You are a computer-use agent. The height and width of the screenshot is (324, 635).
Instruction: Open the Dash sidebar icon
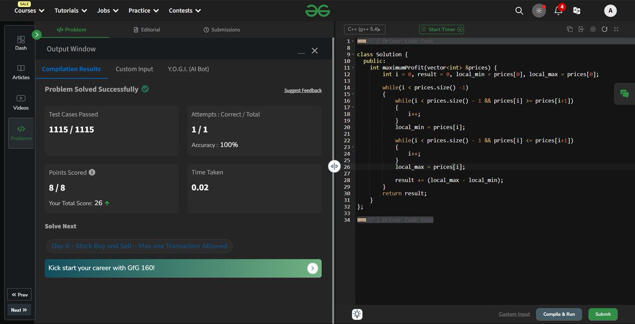[x=21, y=43]
